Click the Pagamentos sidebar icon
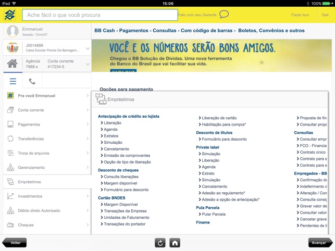 click(10, 124)
